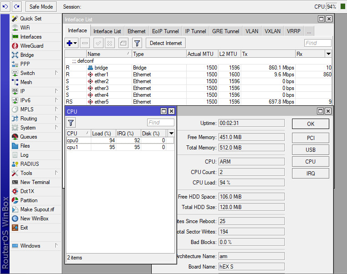This screenshot has height=274, width=347.
Task: Click the Find field in CPU window
Action: coord(161,122)
